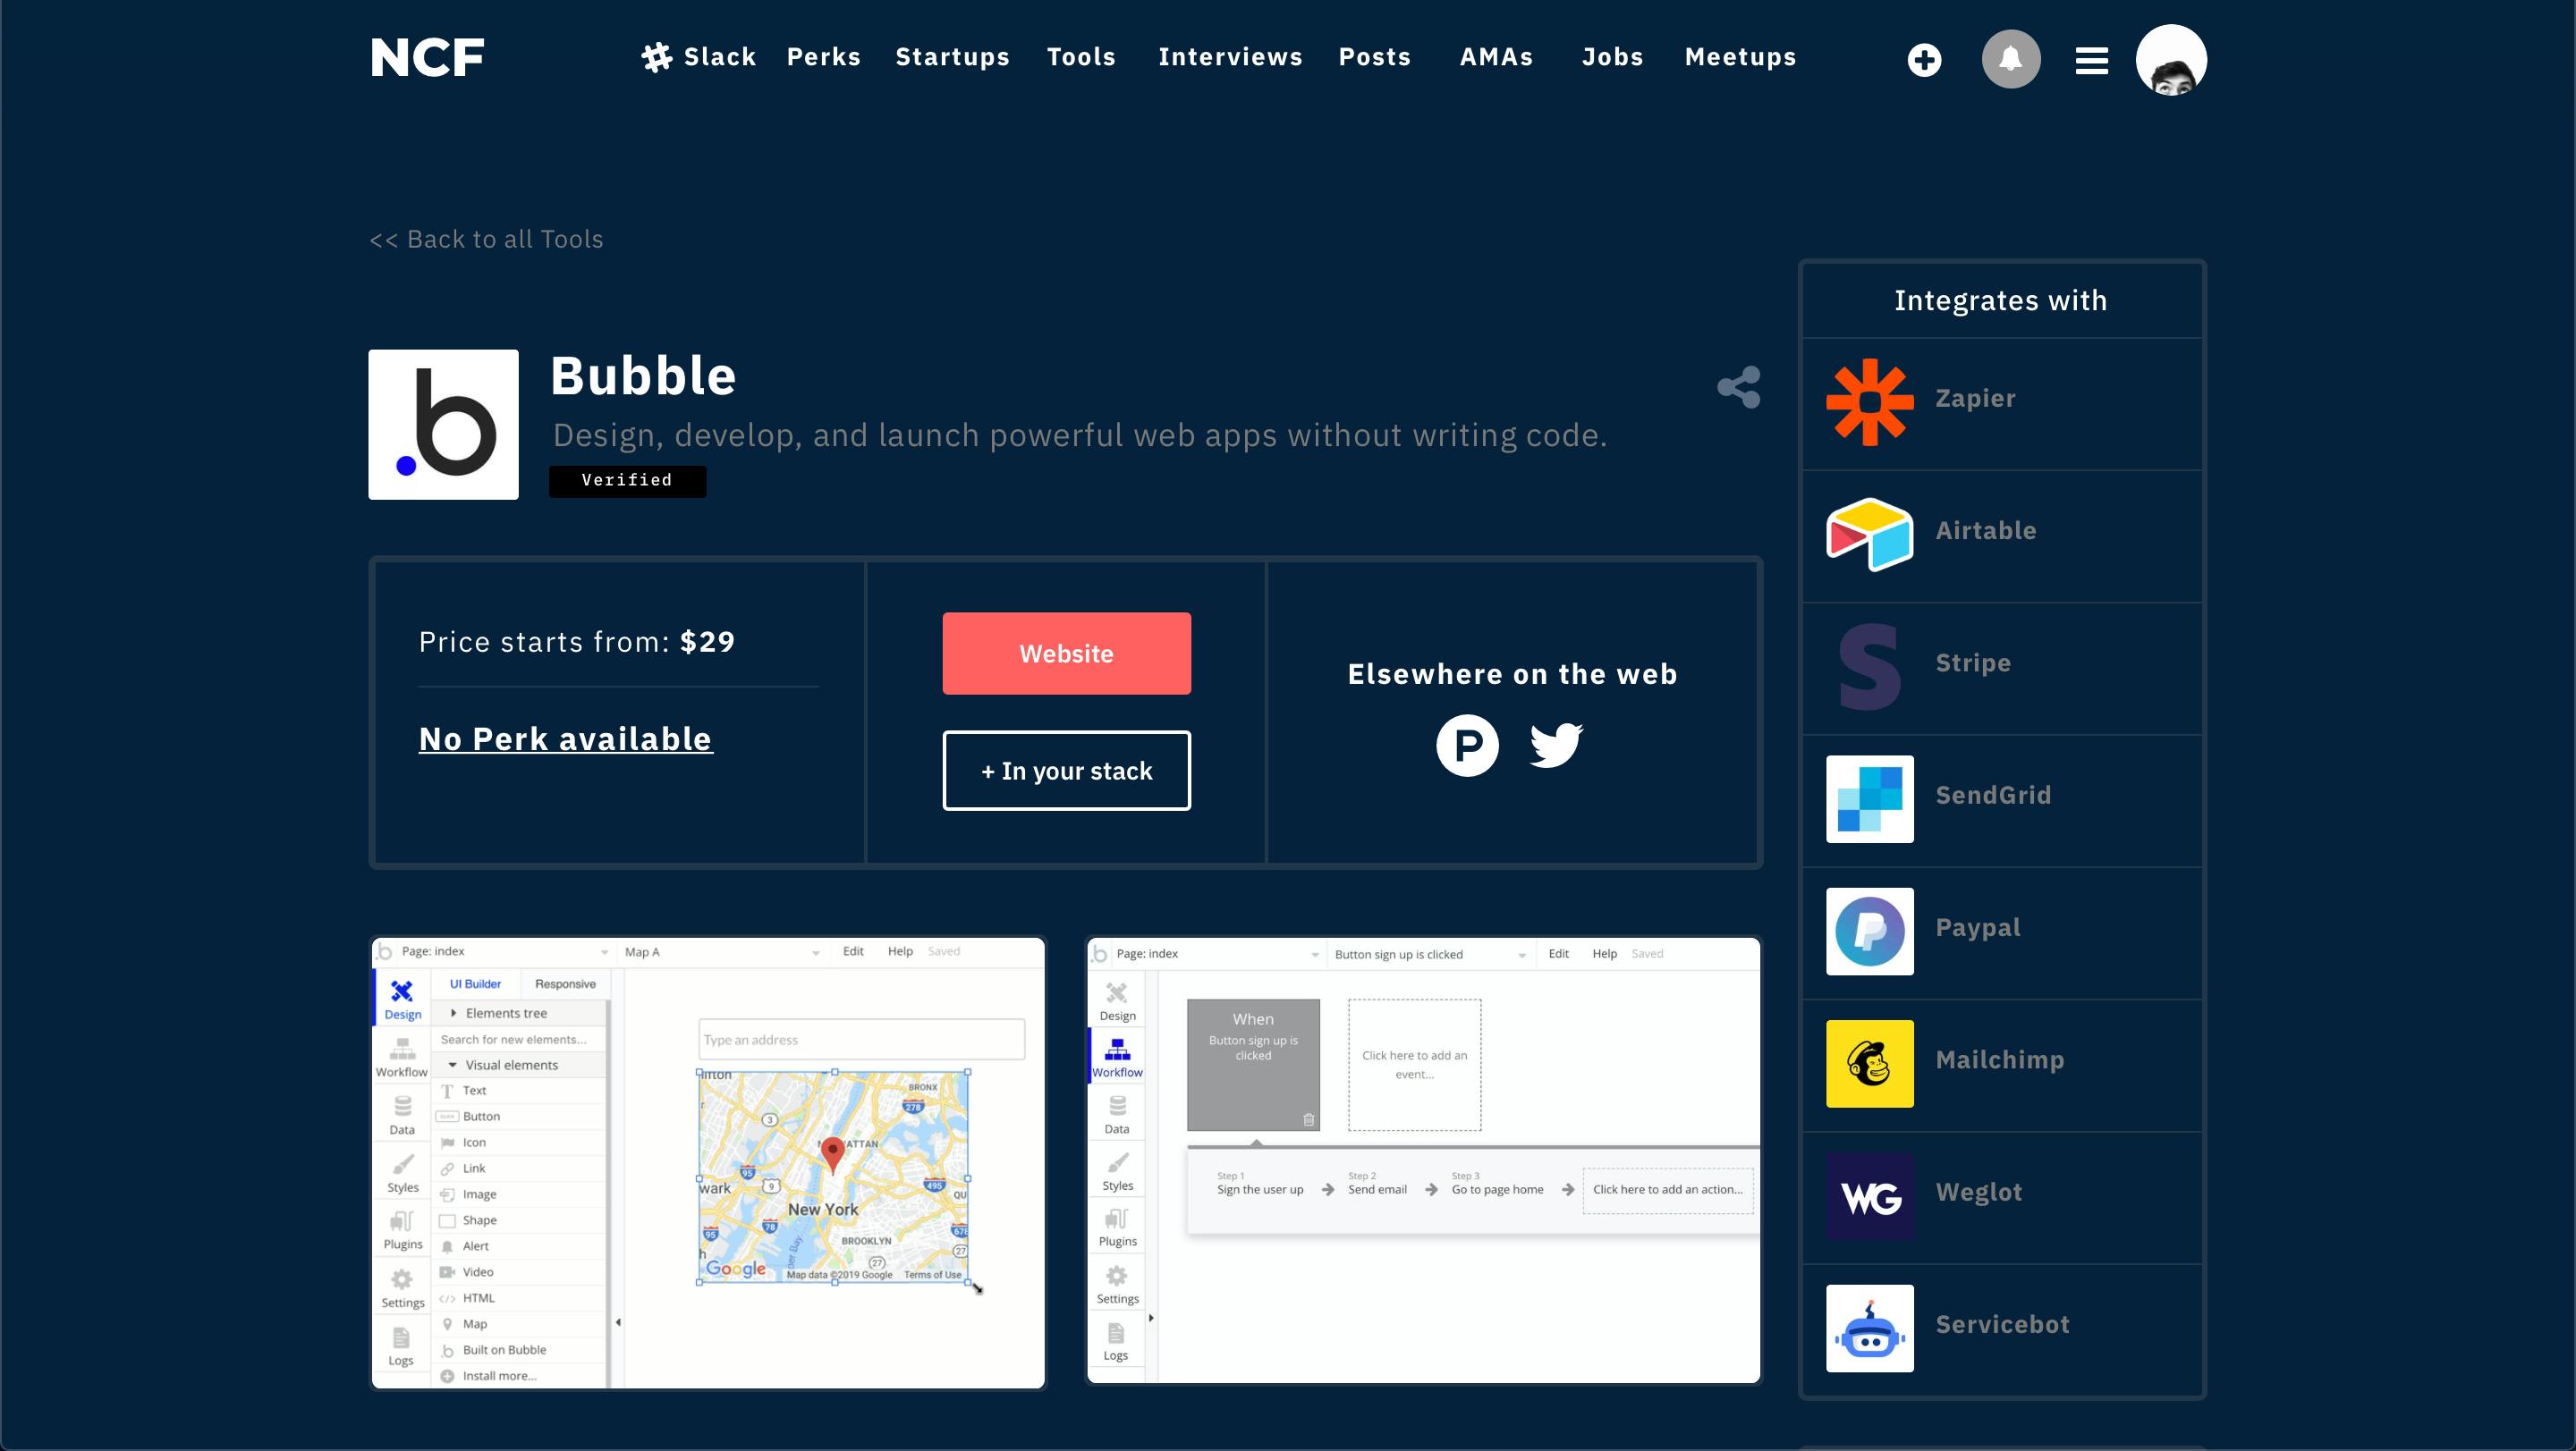Open the Weglot integration name link
This screenshot has width=2576, height=1451.
click(x=1979, y=1194)
